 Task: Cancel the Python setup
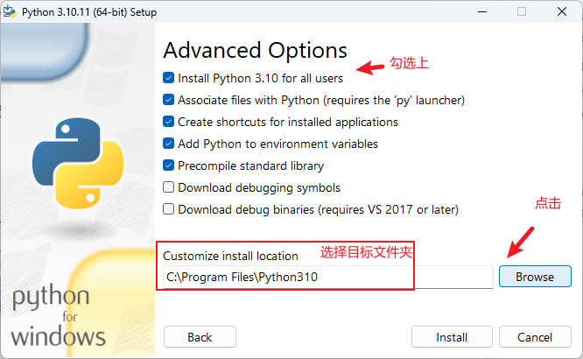click(534, 337)
